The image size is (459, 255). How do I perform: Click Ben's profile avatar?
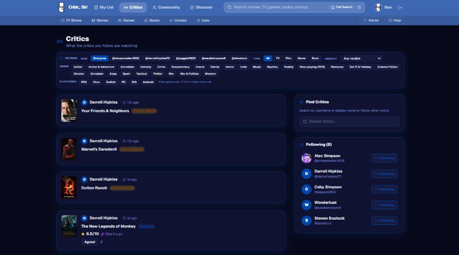pos(377,7)
